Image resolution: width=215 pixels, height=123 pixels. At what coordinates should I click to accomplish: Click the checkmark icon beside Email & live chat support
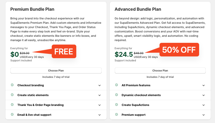pyautogui.click(x=12, y=115)
